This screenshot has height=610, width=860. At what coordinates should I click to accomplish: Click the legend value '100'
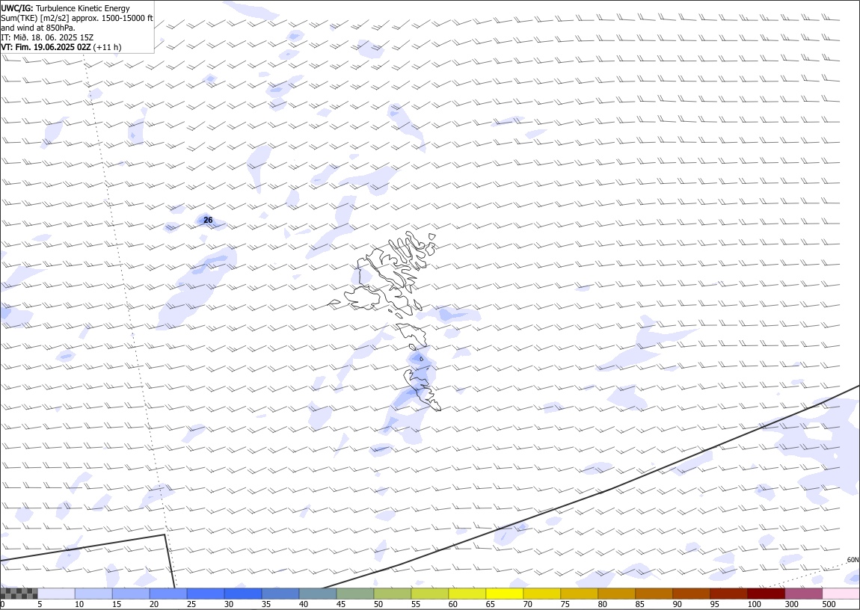pyautogui.click(x=754, y=604)
